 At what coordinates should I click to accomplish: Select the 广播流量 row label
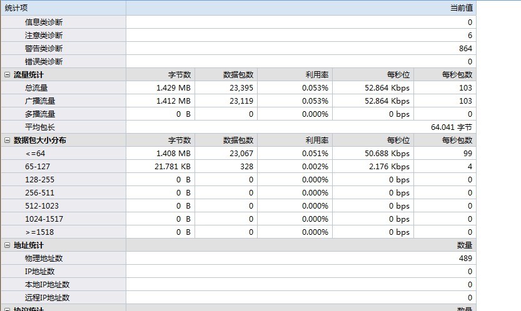(x=40, y=101)
